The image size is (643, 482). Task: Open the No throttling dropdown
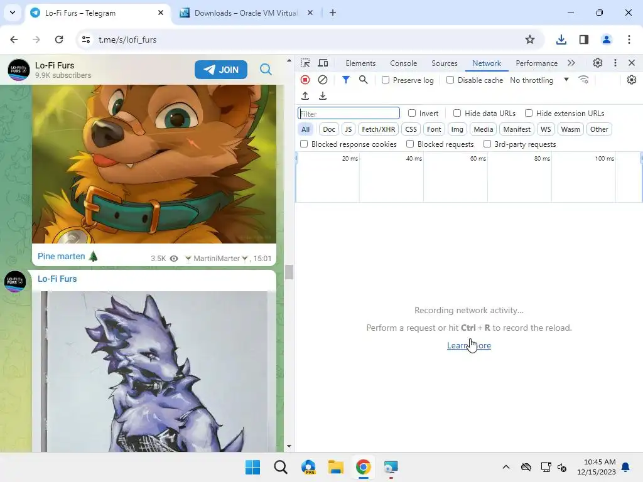point(539,80)
